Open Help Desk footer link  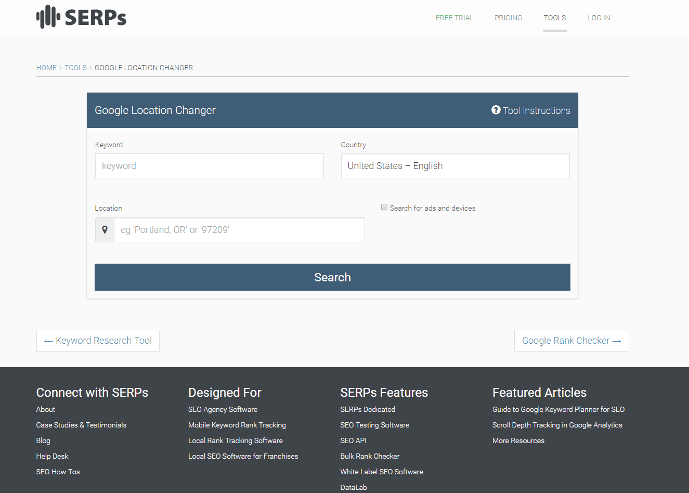pyautogui.click(x=52, y=456)
